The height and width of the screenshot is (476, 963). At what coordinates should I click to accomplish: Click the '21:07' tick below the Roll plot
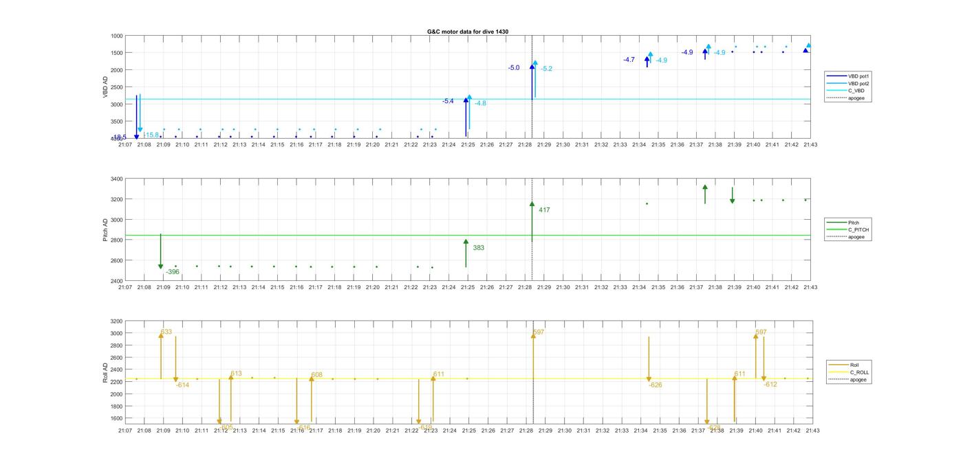[125, 431]
